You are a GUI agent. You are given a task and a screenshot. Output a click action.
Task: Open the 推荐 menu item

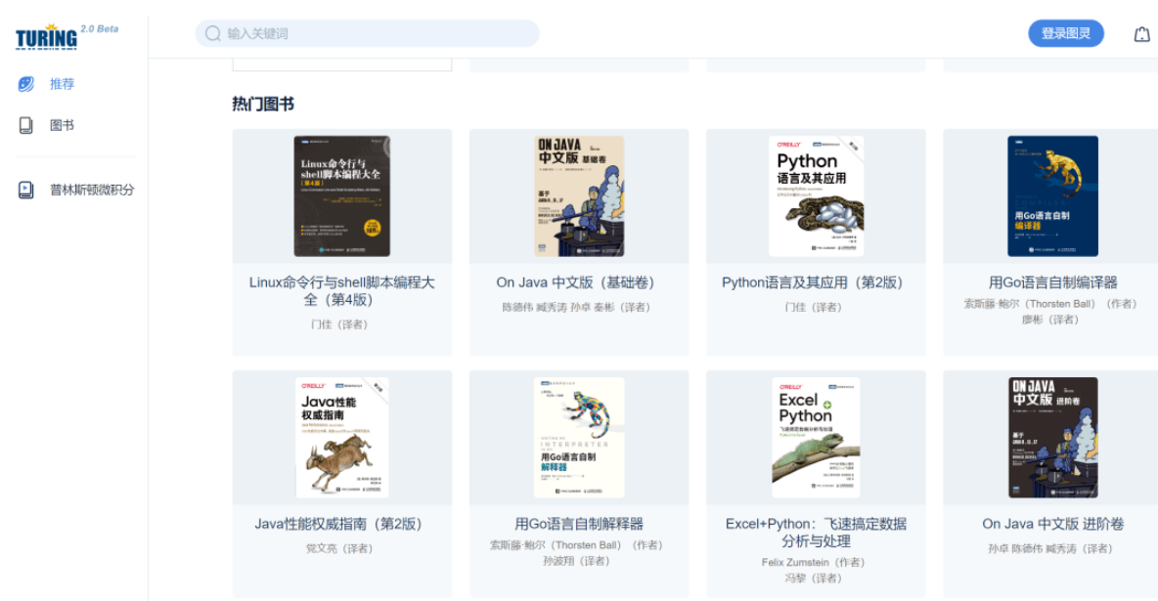(x=62, y=84)
